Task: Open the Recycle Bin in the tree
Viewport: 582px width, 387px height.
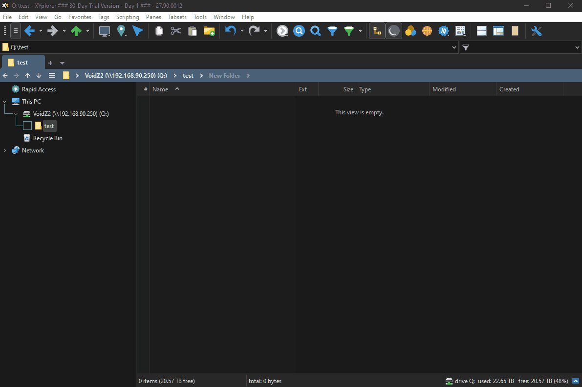Action: (47, 138)
